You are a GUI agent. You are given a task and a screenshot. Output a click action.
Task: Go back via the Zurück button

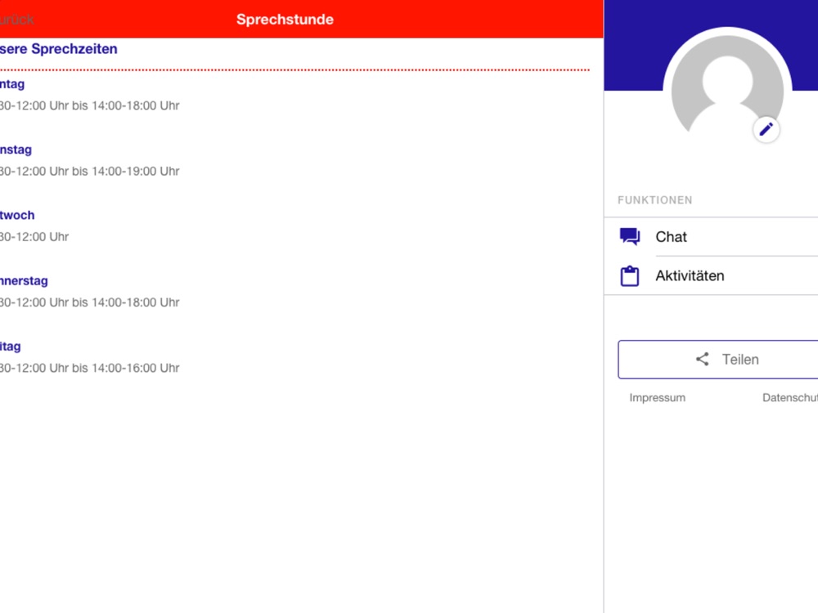point(16,20)
